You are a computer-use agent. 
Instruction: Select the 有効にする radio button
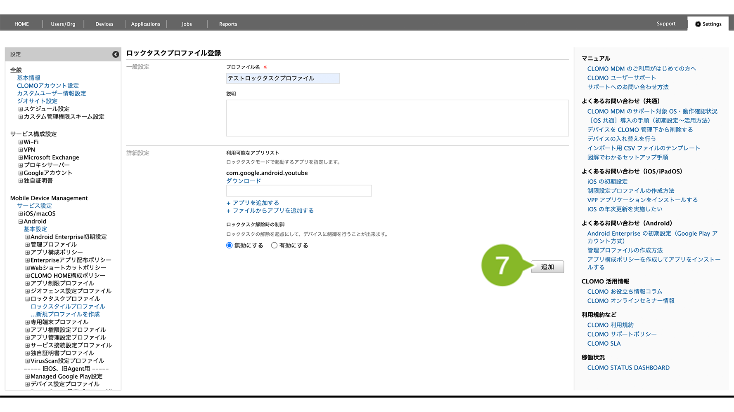[274, 246]
